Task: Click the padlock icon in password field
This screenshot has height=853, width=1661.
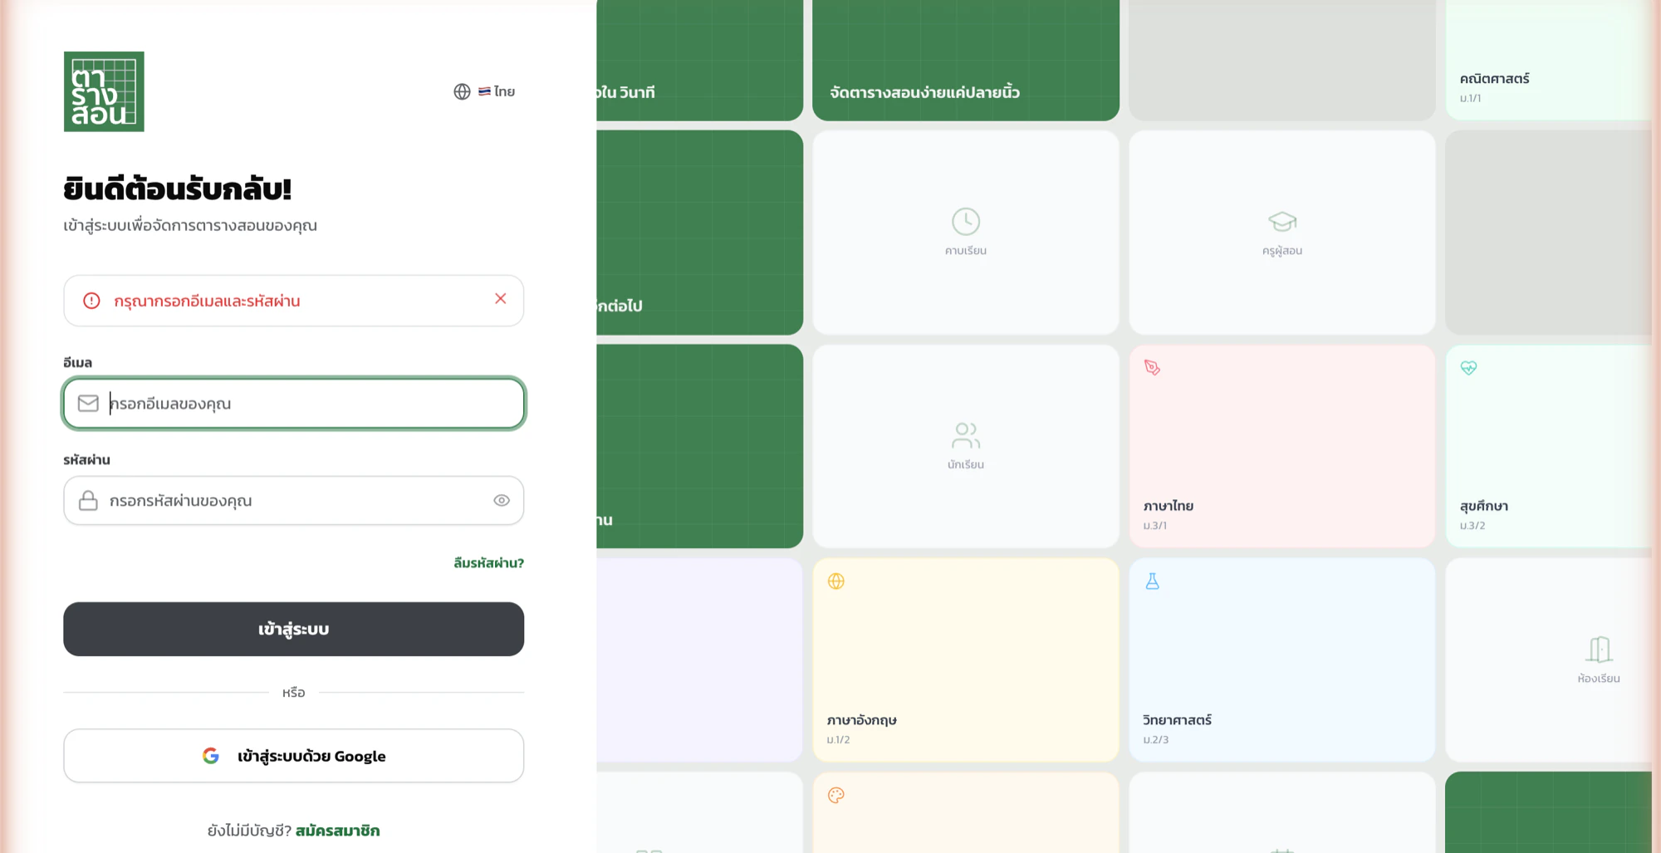Action: [x=88, y=501]
